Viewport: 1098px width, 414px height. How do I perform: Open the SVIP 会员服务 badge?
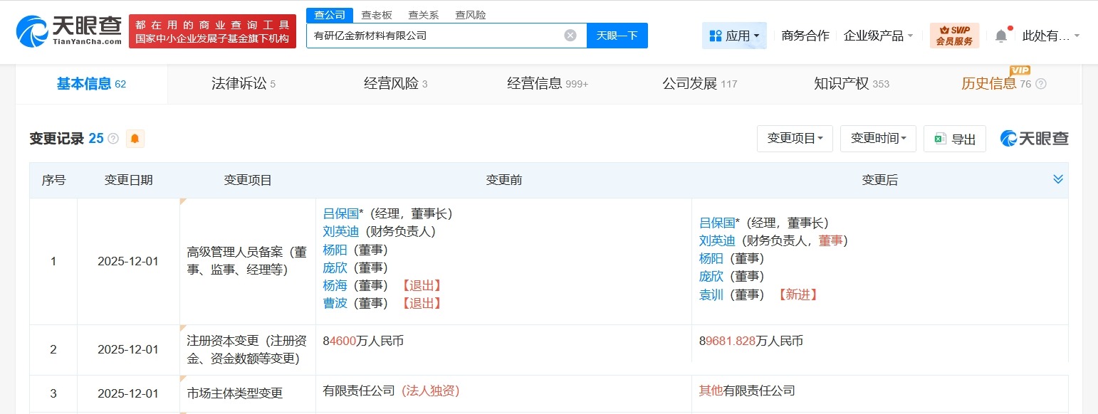tap(954, 35)
